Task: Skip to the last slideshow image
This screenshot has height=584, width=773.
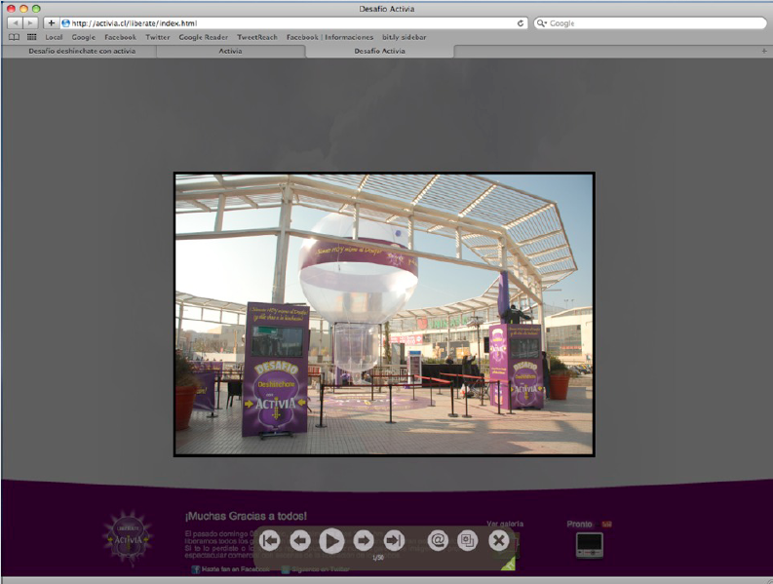Action: [x=394, y=540]
